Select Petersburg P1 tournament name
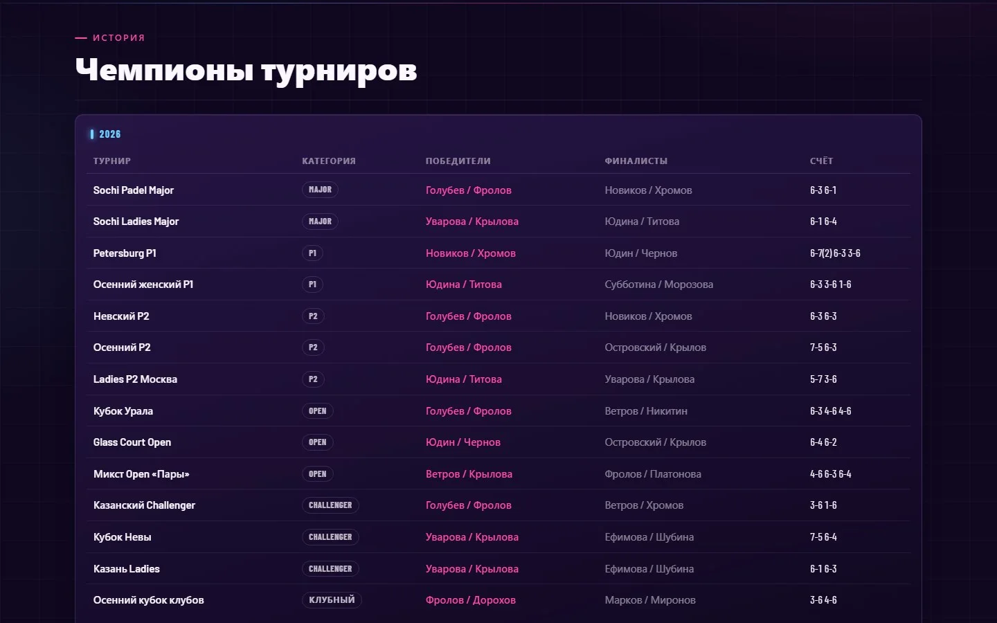 click(125, 253)
